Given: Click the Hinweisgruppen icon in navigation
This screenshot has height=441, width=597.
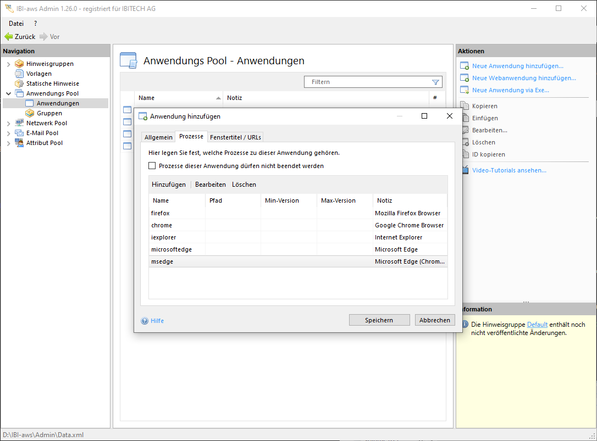Looking at the screenshot, I should 19,64.
